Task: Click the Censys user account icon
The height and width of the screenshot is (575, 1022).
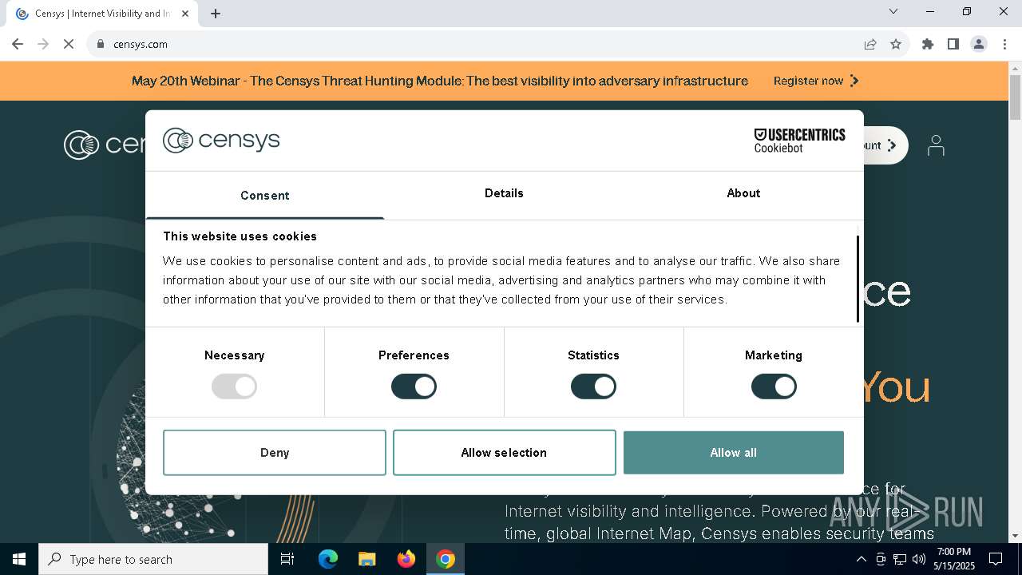Action: [x=936, y=145]
